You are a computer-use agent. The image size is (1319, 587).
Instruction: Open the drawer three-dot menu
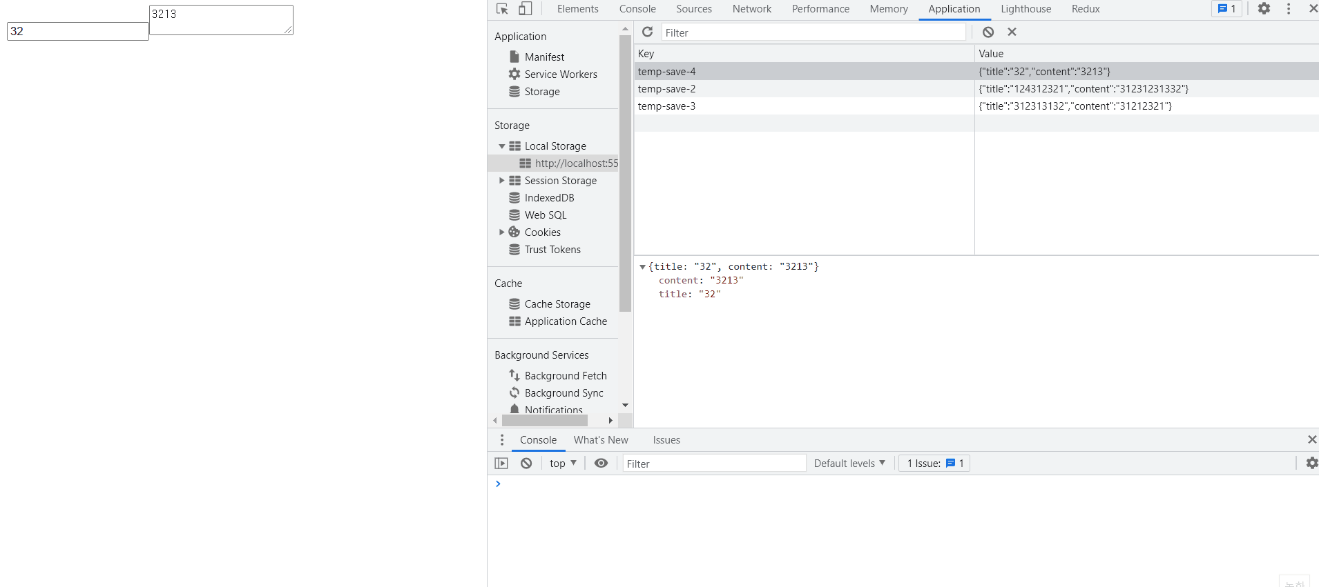pyautogui.click(x=502, y=440)
